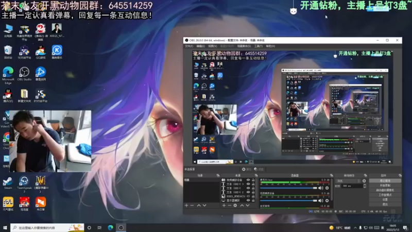This screenshot has height=232, width=412.
Task: Mute the video capture device audio speaker
Action: (x=321, y=201)
